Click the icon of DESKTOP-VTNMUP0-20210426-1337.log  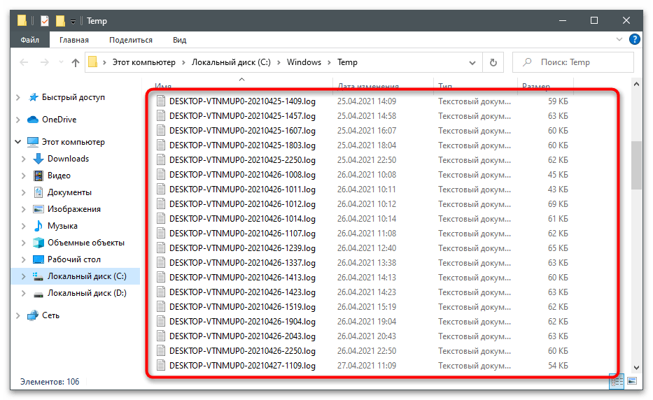tap(161, 263)
